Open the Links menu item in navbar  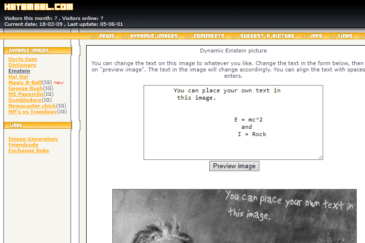[x=345, y=36]
